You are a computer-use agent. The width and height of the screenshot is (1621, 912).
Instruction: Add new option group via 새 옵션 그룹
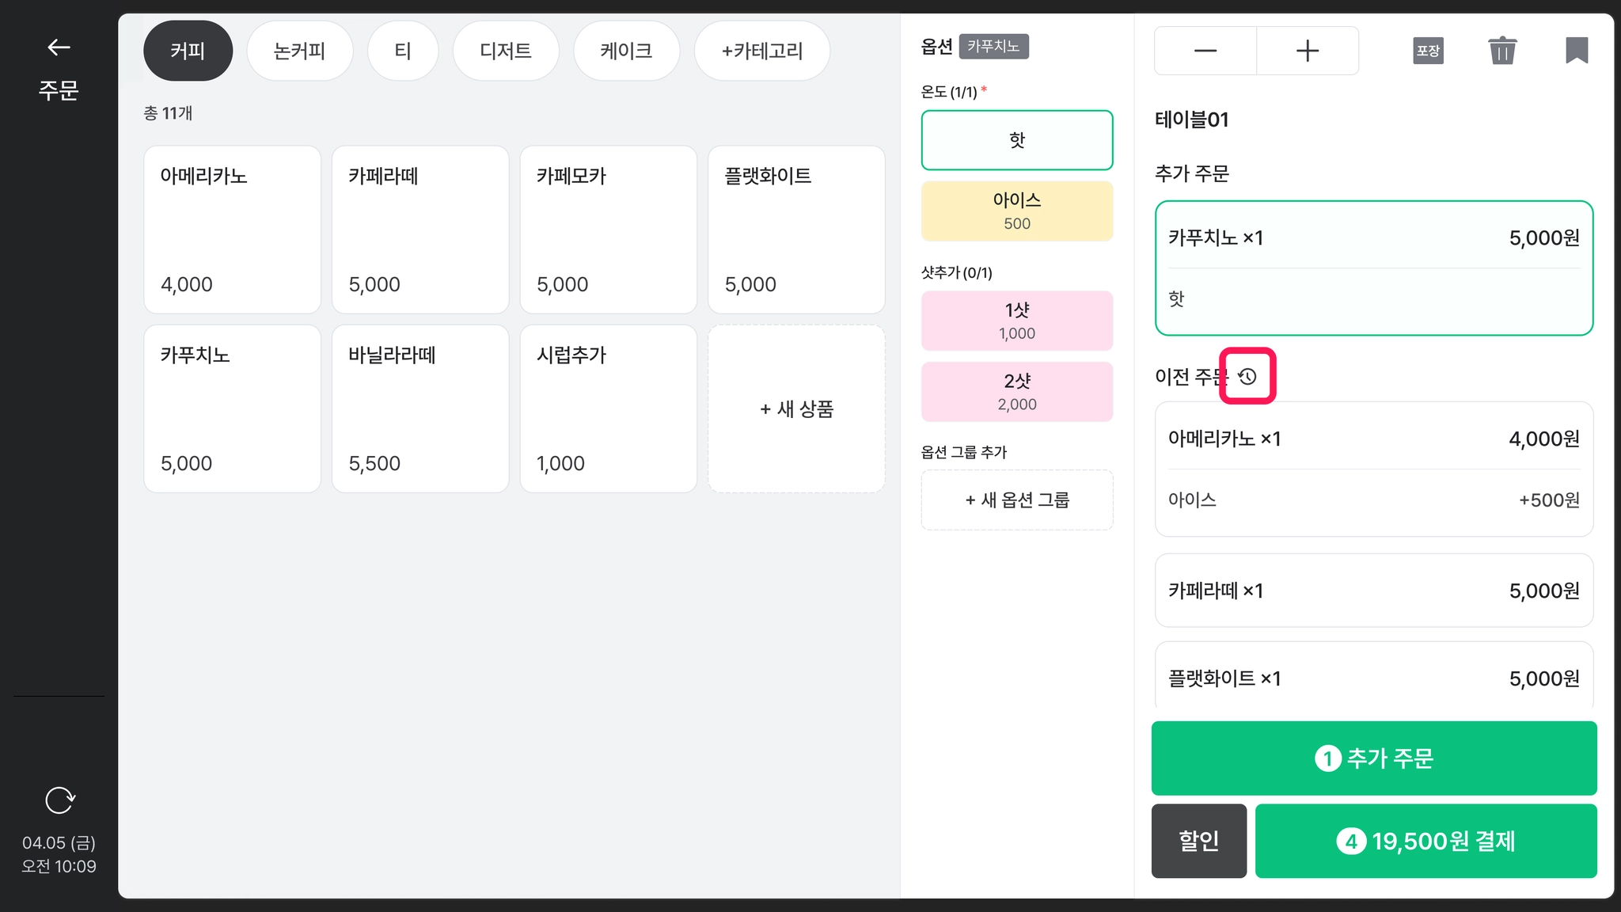click(x=1017, y=500)
